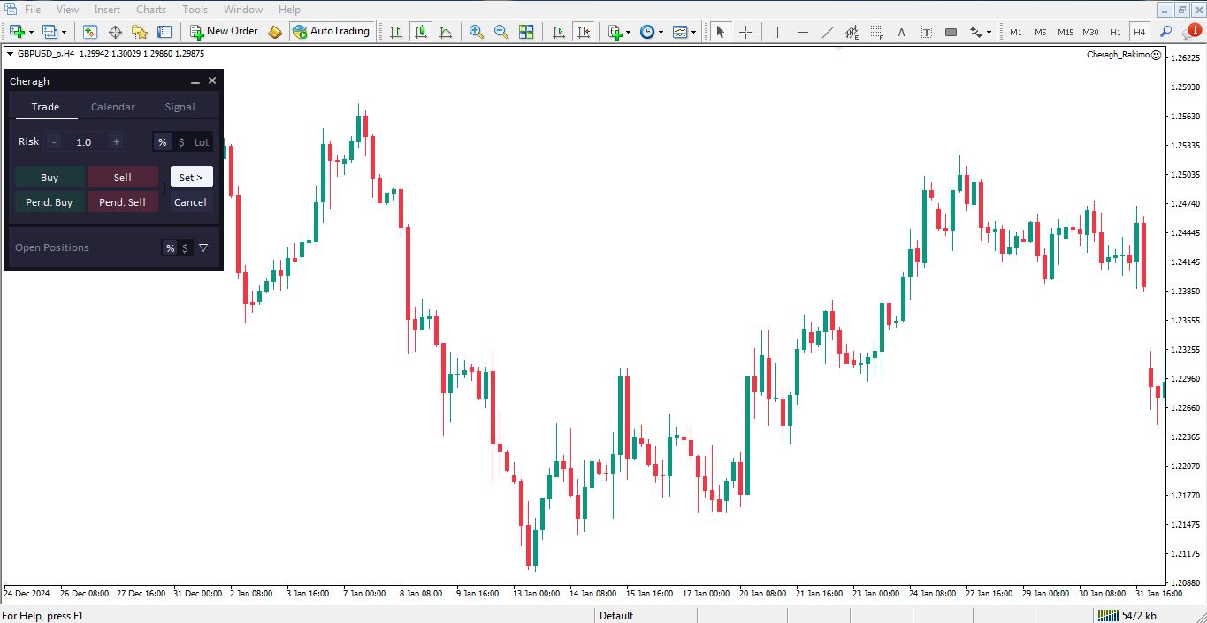Switch to the Calendar tab

tap(113, 107)
